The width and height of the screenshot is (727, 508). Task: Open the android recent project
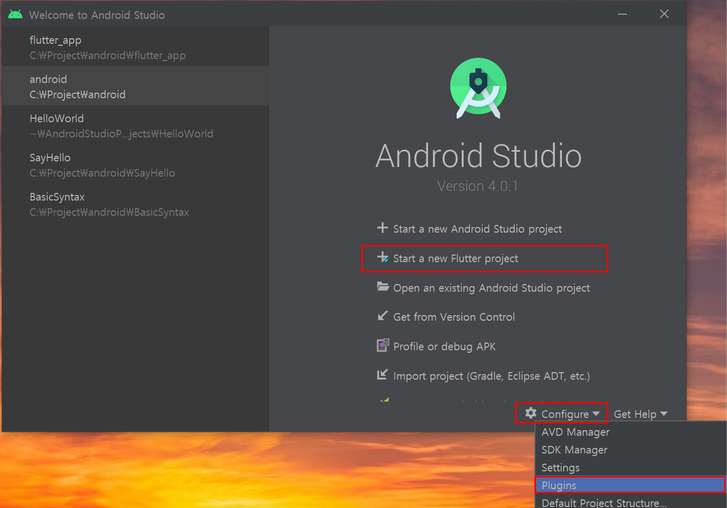136,86
